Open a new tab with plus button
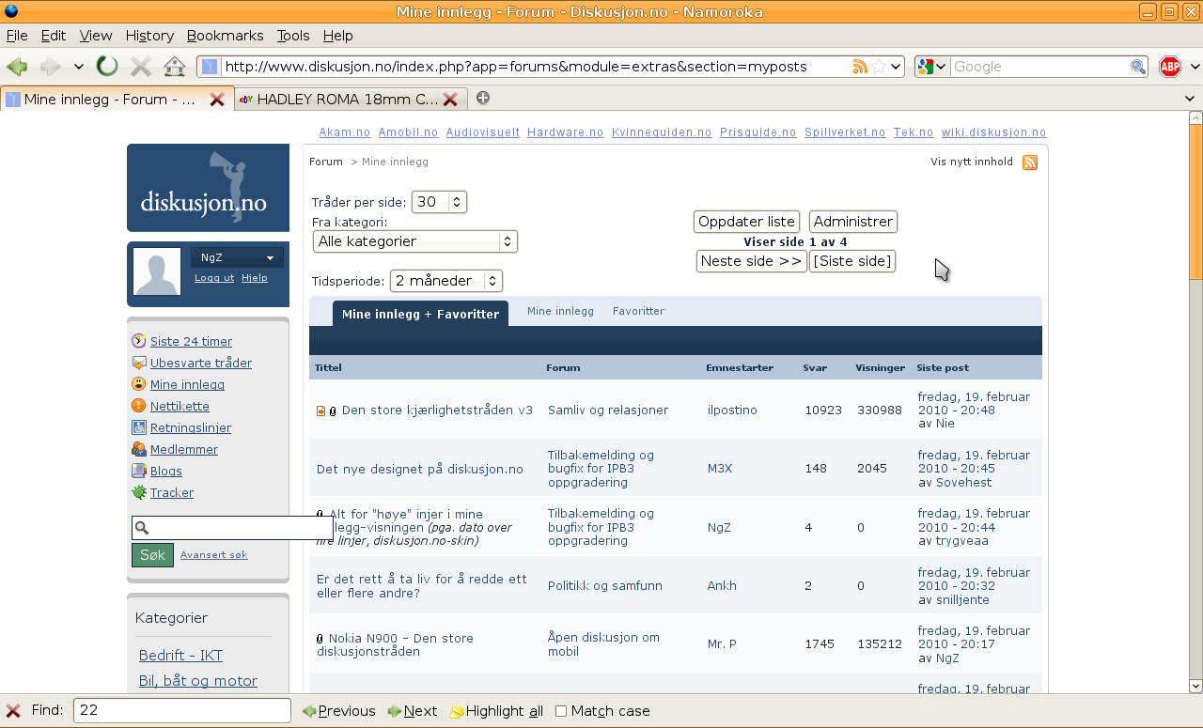Viewport: 1203px width, 728px height. (x=483, y=98)
